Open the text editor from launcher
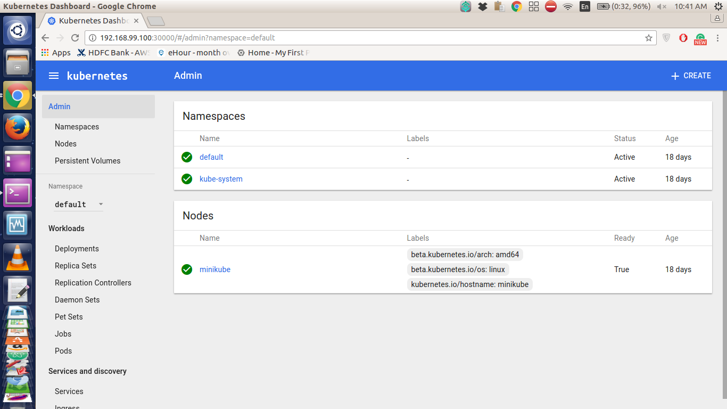The image size is (727, 409). [18, 290]
